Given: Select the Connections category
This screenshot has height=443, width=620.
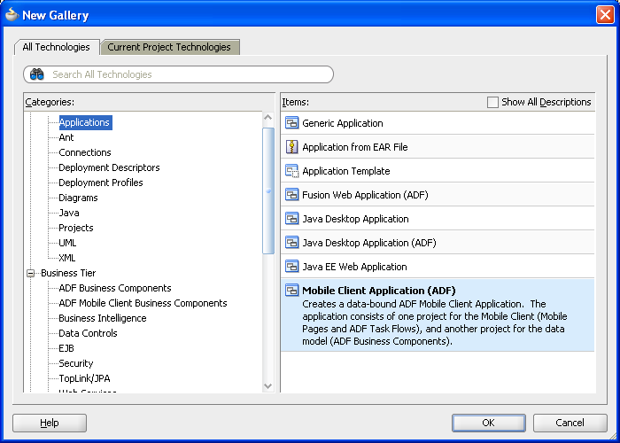Looking at the screenshot, I should pyautogui.click(x=85, y=152).
